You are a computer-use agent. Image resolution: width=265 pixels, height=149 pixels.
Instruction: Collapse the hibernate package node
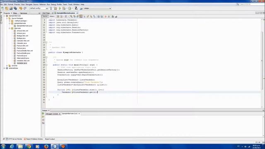pos(10,28)
